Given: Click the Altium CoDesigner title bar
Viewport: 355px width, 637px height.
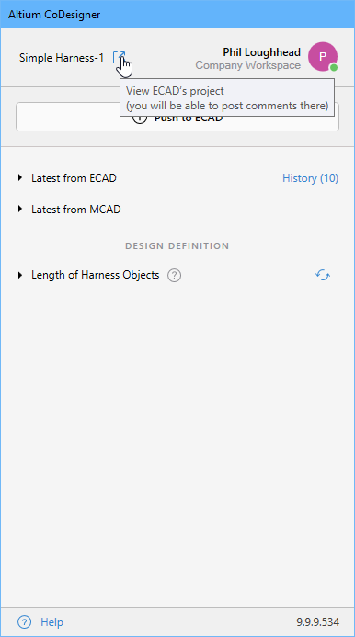Looking at the screenshot, I should 177,15.
